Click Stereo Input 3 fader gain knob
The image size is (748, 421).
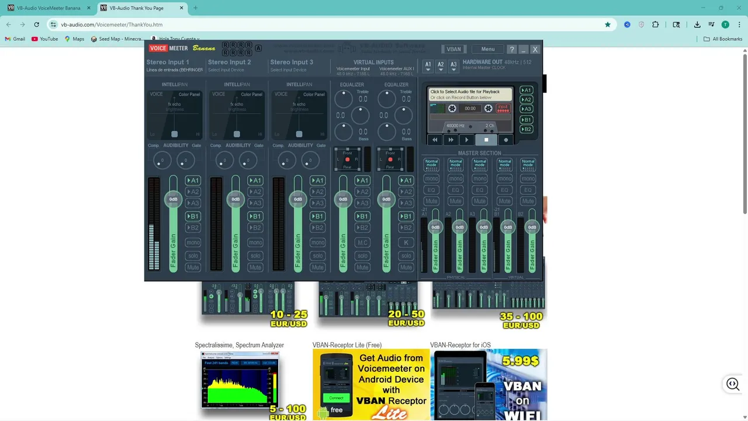pyautogui.click(x=298, y=199)
